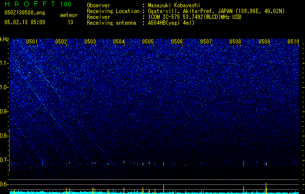Click the 0503 time marker
The height and width of the screenshot is (194, 305).
point(90,42)
